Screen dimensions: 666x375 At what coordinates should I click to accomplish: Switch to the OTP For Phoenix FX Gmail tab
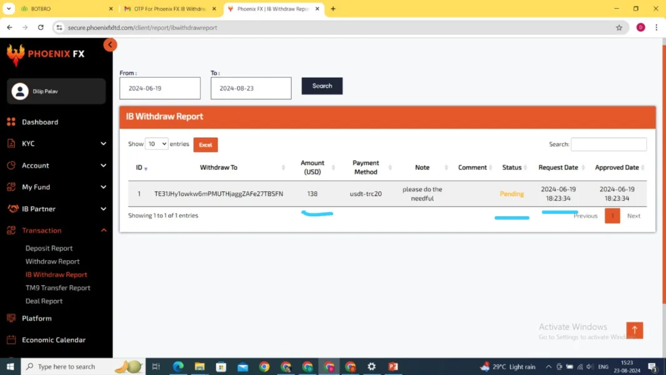[170, 9]
